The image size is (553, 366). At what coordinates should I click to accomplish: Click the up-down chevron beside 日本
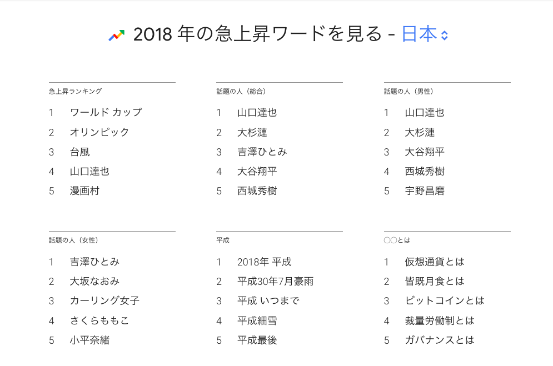click(x=445, y=35)
